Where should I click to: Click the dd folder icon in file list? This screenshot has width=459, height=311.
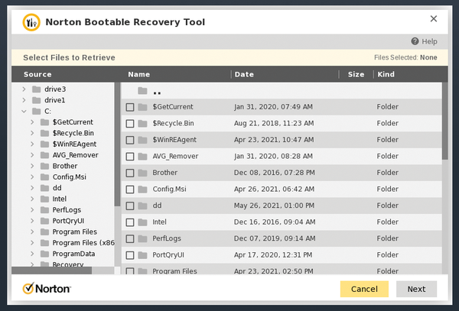click(142, 206)
